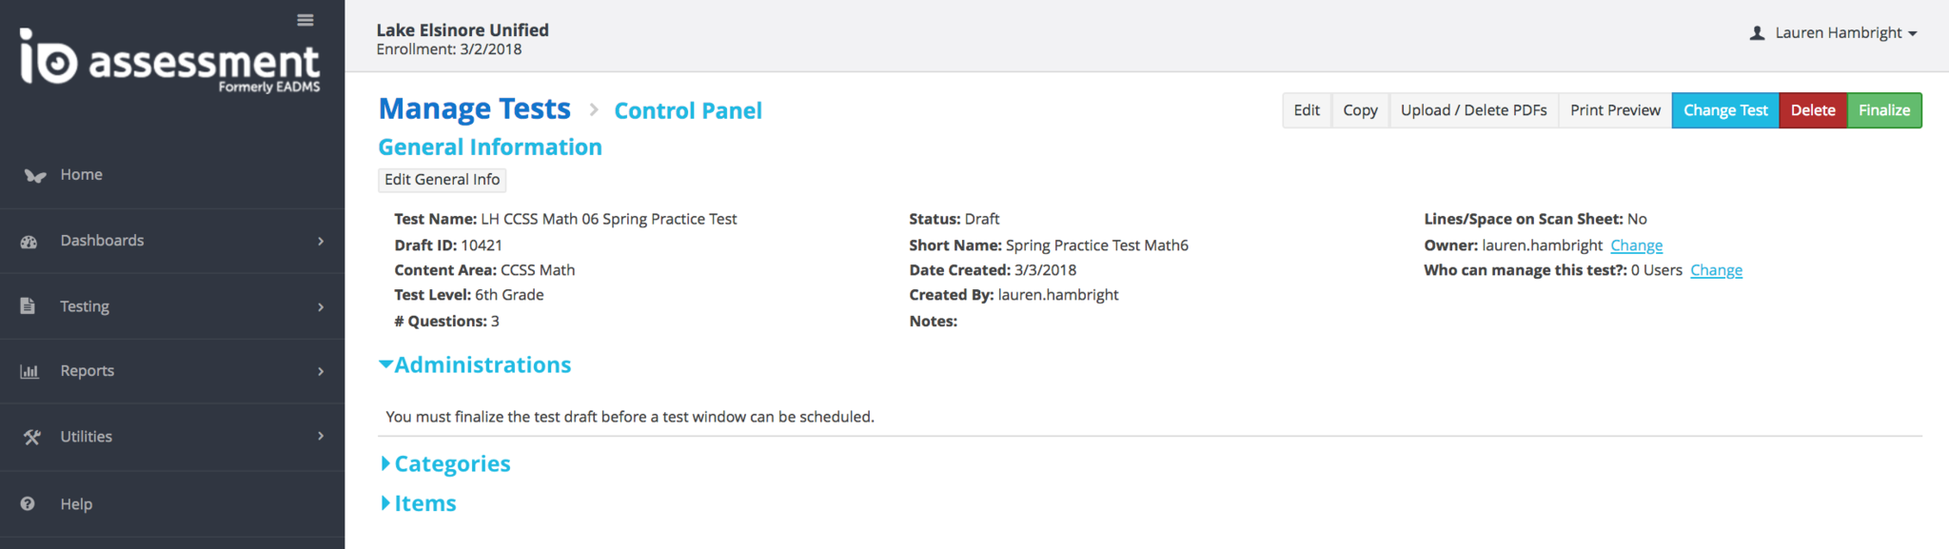Viewport: 1949px width, 549px height.
Task: Click the Help question mark icon
Action: 28,503
